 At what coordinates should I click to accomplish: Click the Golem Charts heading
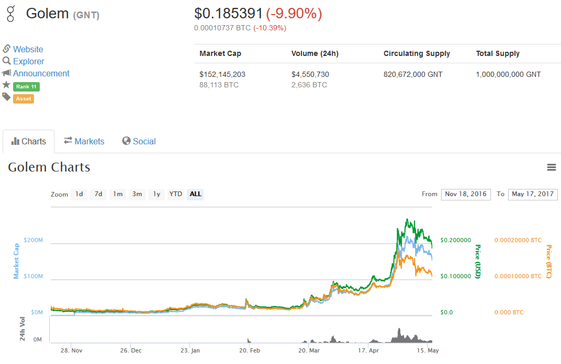[x=49, y=167]
